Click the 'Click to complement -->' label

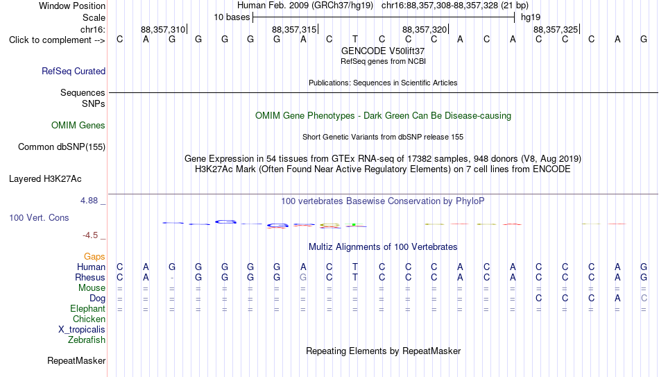(x=57, y=40)
